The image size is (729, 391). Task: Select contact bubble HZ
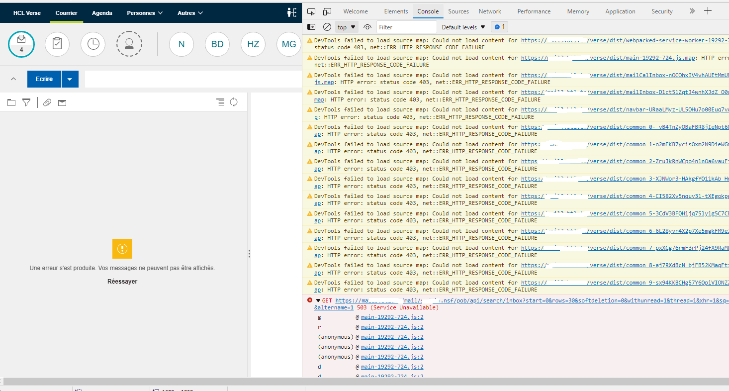click(253, 44)
